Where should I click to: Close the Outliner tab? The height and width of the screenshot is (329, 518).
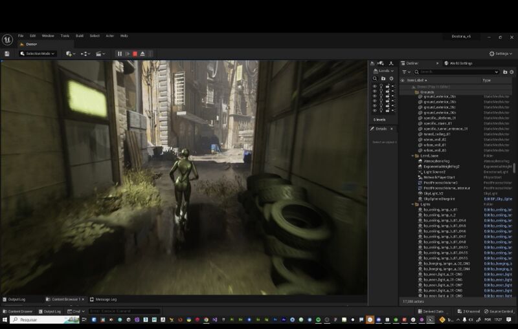(437, 63)
